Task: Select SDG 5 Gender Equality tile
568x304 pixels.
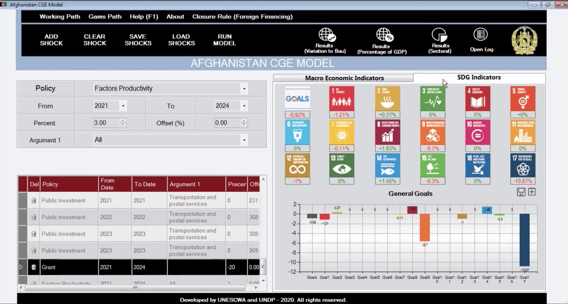Action: pos(523,98)
